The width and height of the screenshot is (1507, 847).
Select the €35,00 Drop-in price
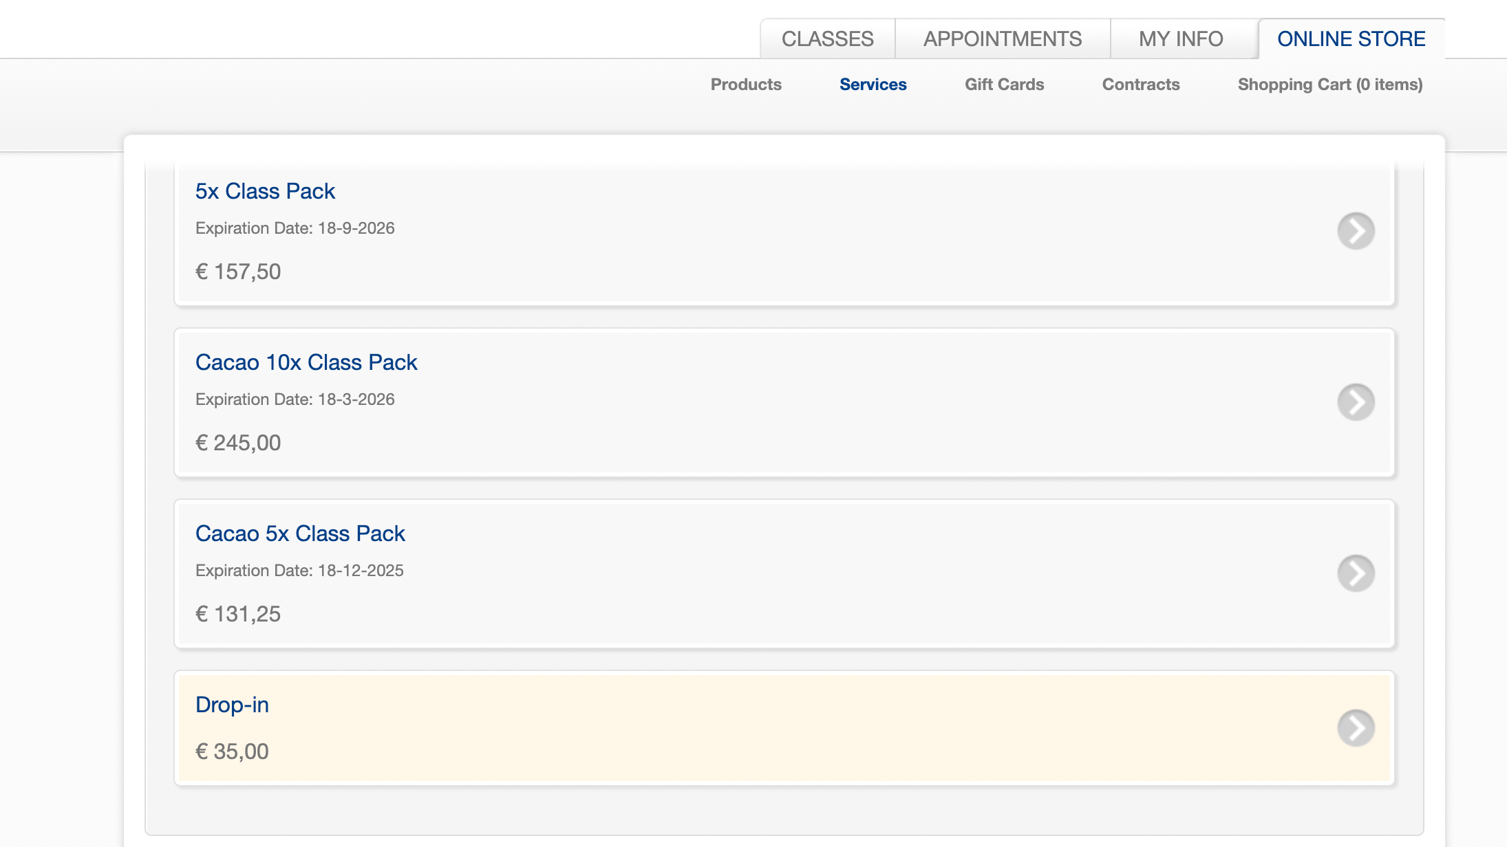pyautogui.click(x=232, y=751)
